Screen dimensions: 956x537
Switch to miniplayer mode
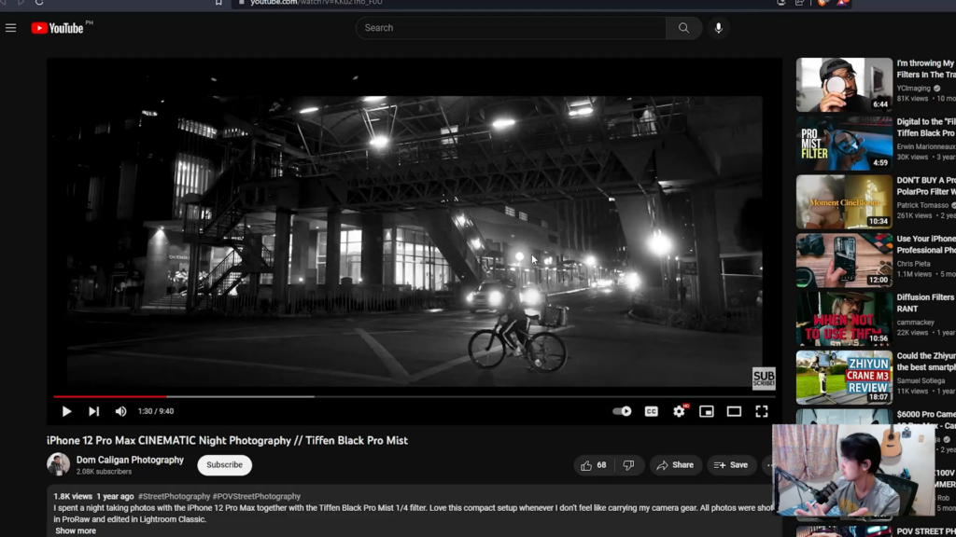click(x=706, y=411)
